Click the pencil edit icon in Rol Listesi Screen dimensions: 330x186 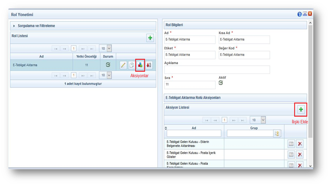123,65
